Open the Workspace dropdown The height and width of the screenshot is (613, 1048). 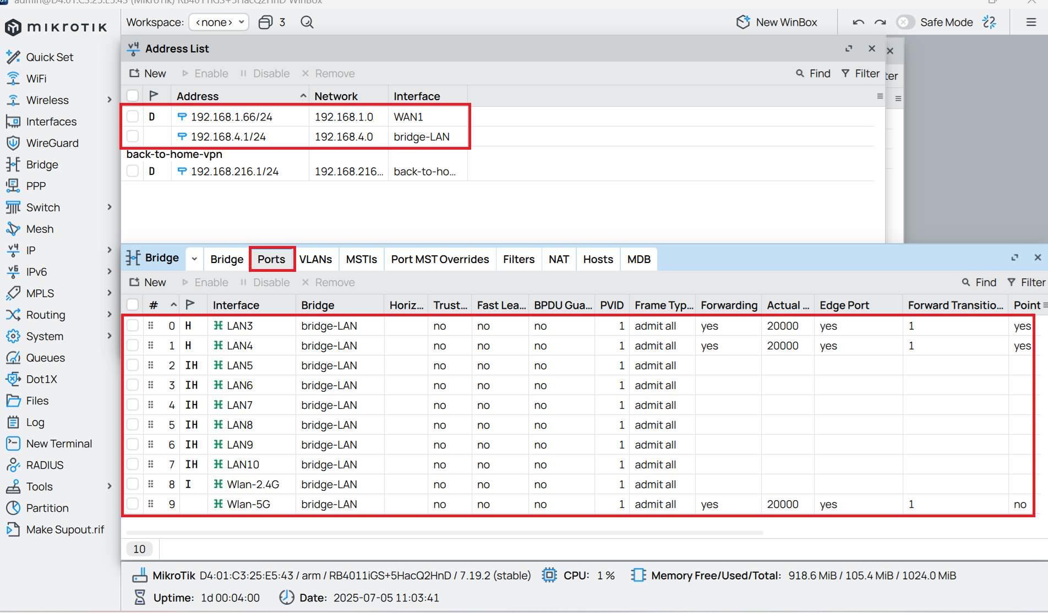(x=219, y=22)
